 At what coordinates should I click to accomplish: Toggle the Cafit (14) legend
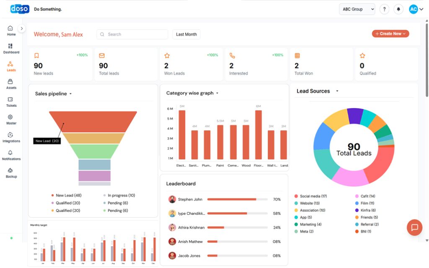click(365, 196)
